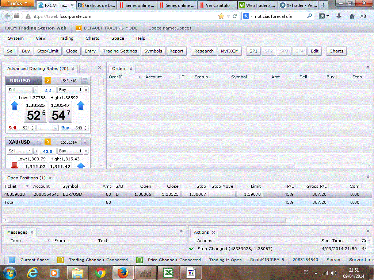Close the Open Positions tab
This screenshot has height=280, width=374.
coord(50,178)
